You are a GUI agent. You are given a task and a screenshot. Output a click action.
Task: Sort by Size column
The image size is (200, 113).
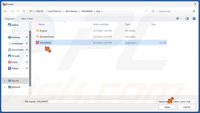tap(153, 24)
